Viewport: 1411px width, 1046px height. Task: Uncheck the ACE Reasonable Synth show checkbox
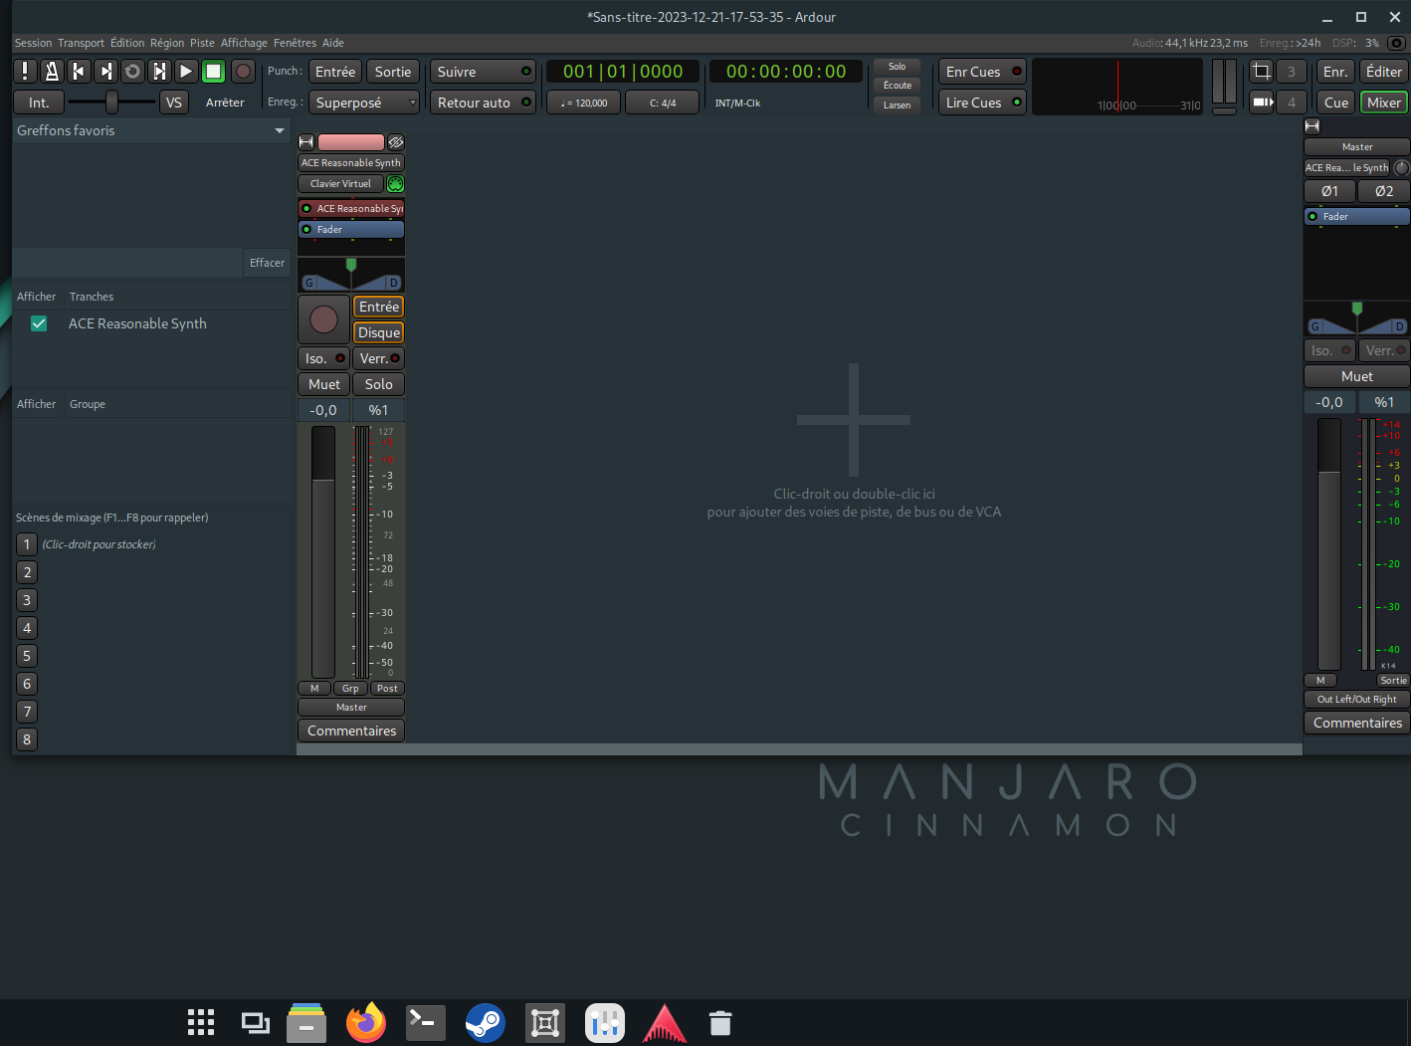39,323
